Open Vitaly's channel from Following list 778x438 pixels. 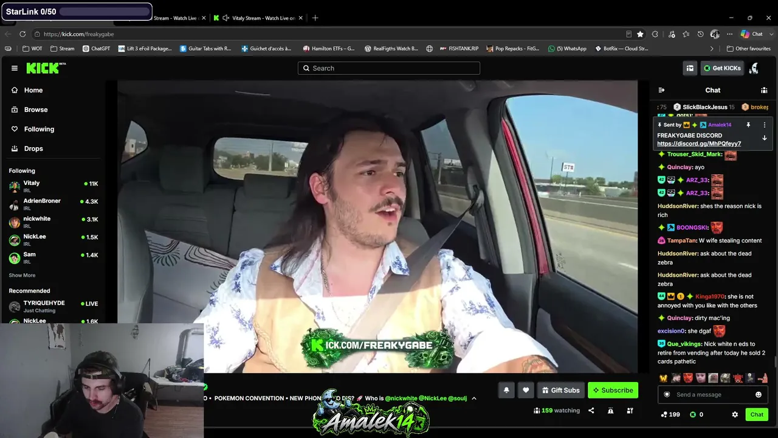(53, 186)
